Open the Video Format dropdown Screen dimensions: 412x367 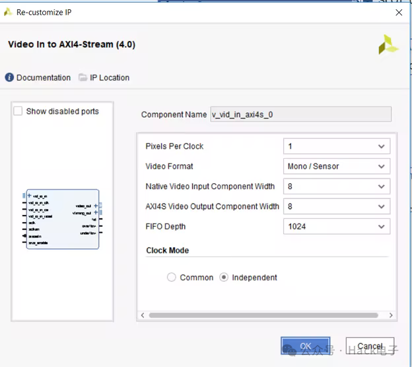tap(336, 167)
